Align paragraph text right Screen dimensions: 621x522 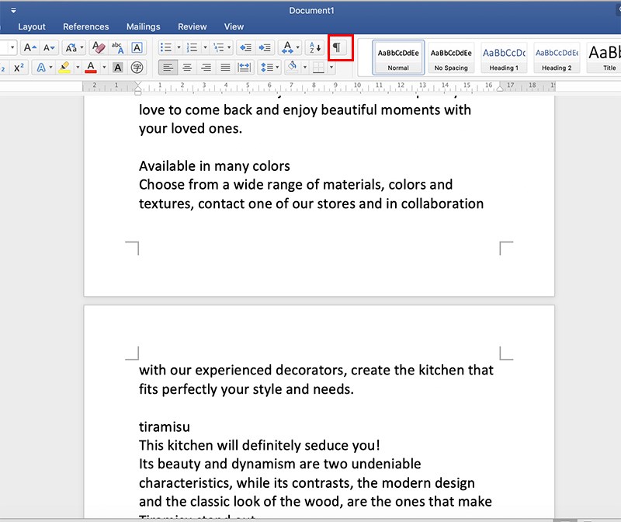[206, 68]
